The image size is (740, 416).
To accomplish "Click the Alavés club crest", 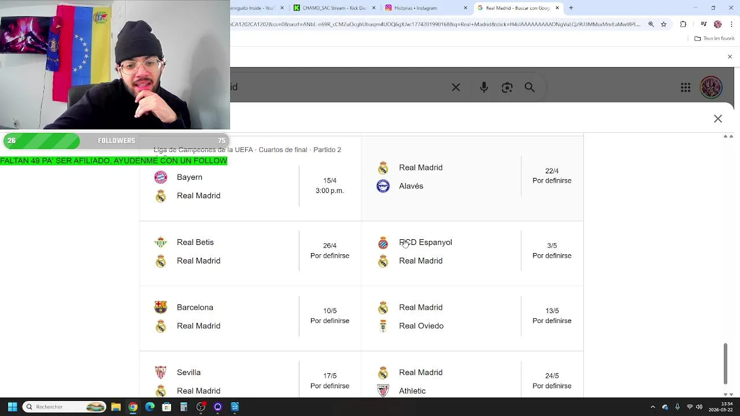I will (x=383, y=186).
